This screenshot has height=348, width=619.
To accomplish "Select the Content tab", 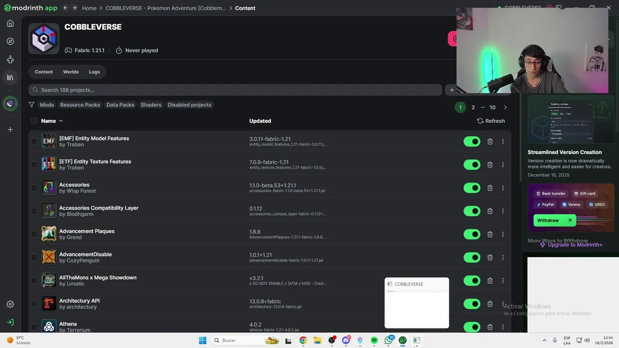I will (44, 72).
